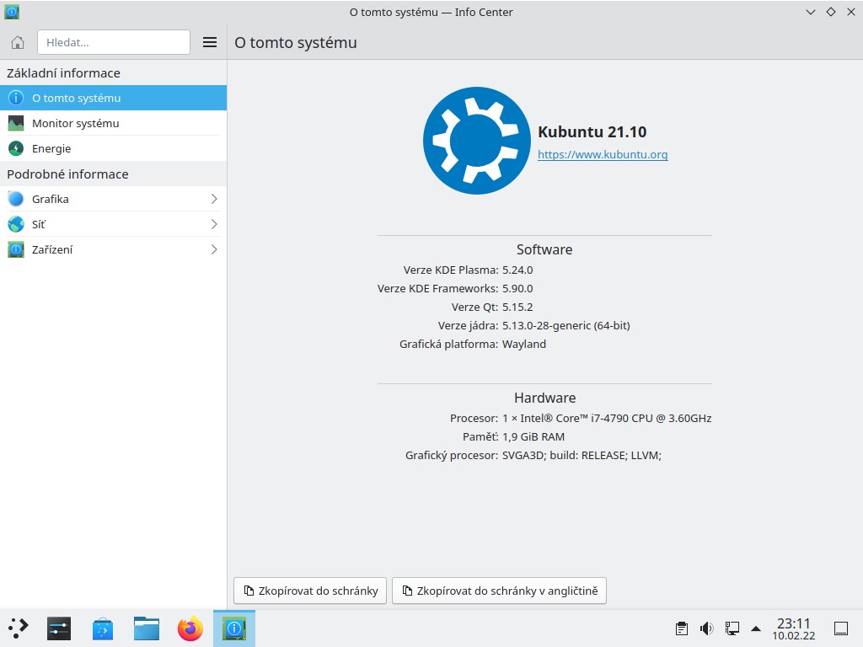Open Monitor systému page
Screen dimensions: 863x647
(x=114, y=123)
